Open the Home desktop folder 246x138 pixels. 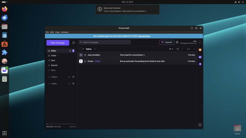point(237,130)
